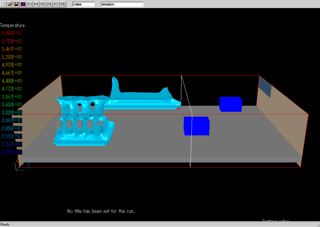Click the 'No title has been set' text
This screenshot has height=227, width=320.
[x=101, y=211]
